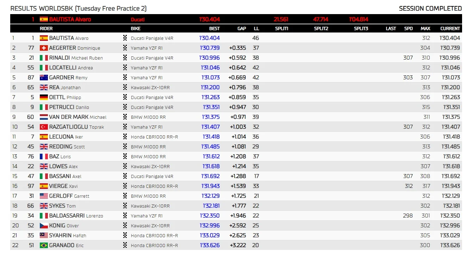
Task: Click the checkered flag icon in VIERGE's row
Action: click(125, 186)
